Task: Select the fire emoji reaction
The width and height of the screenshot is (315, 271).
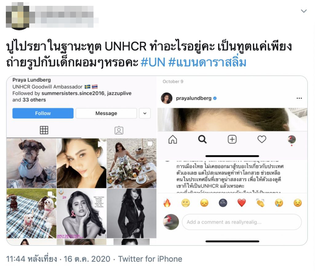Action: [167, 203]
